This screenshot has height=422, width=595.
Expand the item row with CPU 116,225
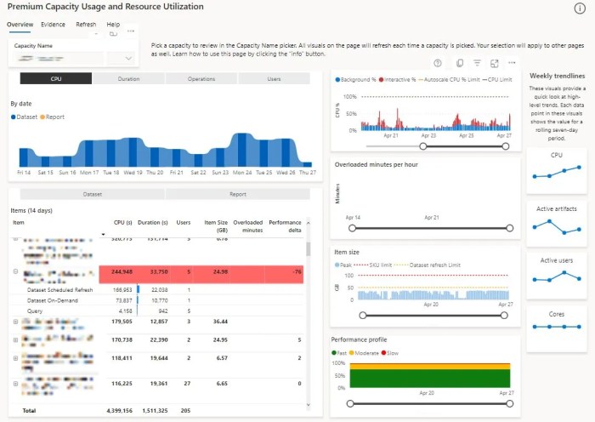[x=15, y=384]
